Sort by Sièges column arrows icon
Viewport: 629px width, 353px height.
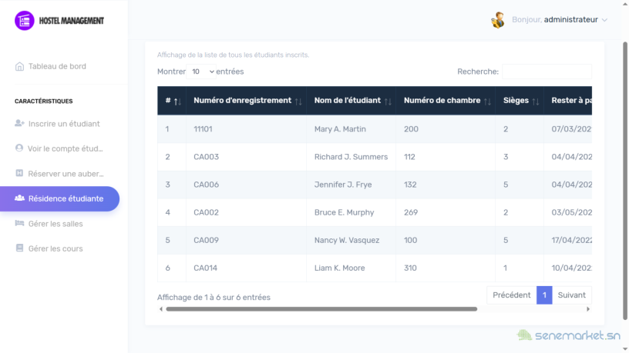coord(536,102)
